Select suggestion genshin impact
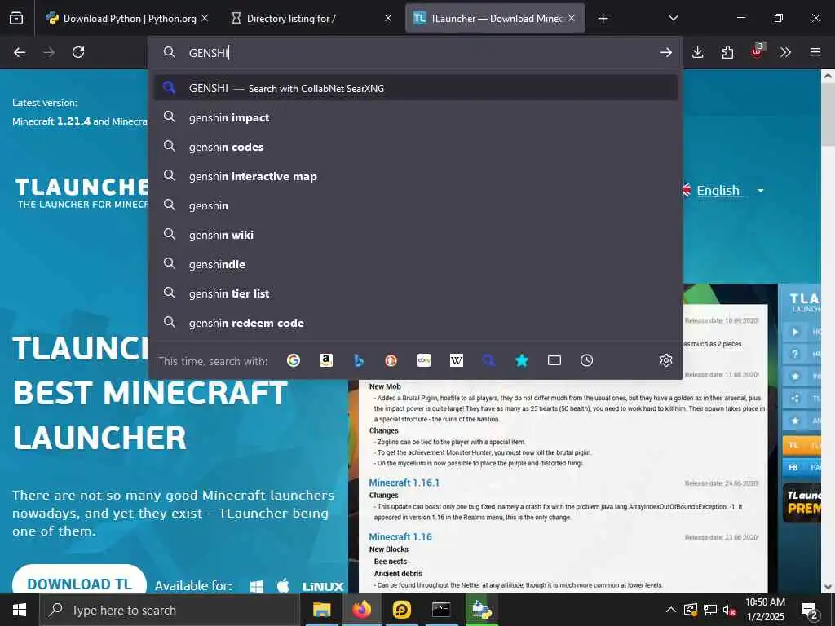 [415, 117]
